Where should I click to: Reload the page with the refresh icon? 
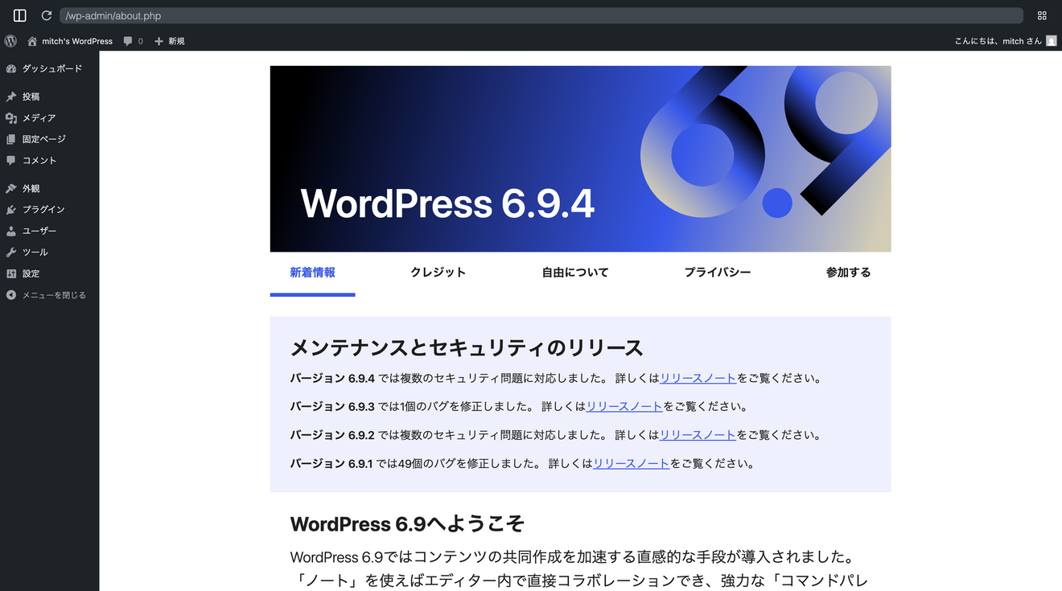coord(47,14)
